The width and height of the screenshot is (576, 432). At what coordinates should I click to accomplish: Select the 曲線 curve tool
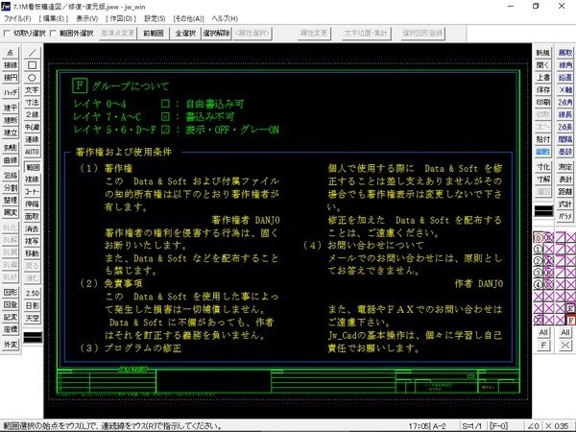tap(11, 160)
